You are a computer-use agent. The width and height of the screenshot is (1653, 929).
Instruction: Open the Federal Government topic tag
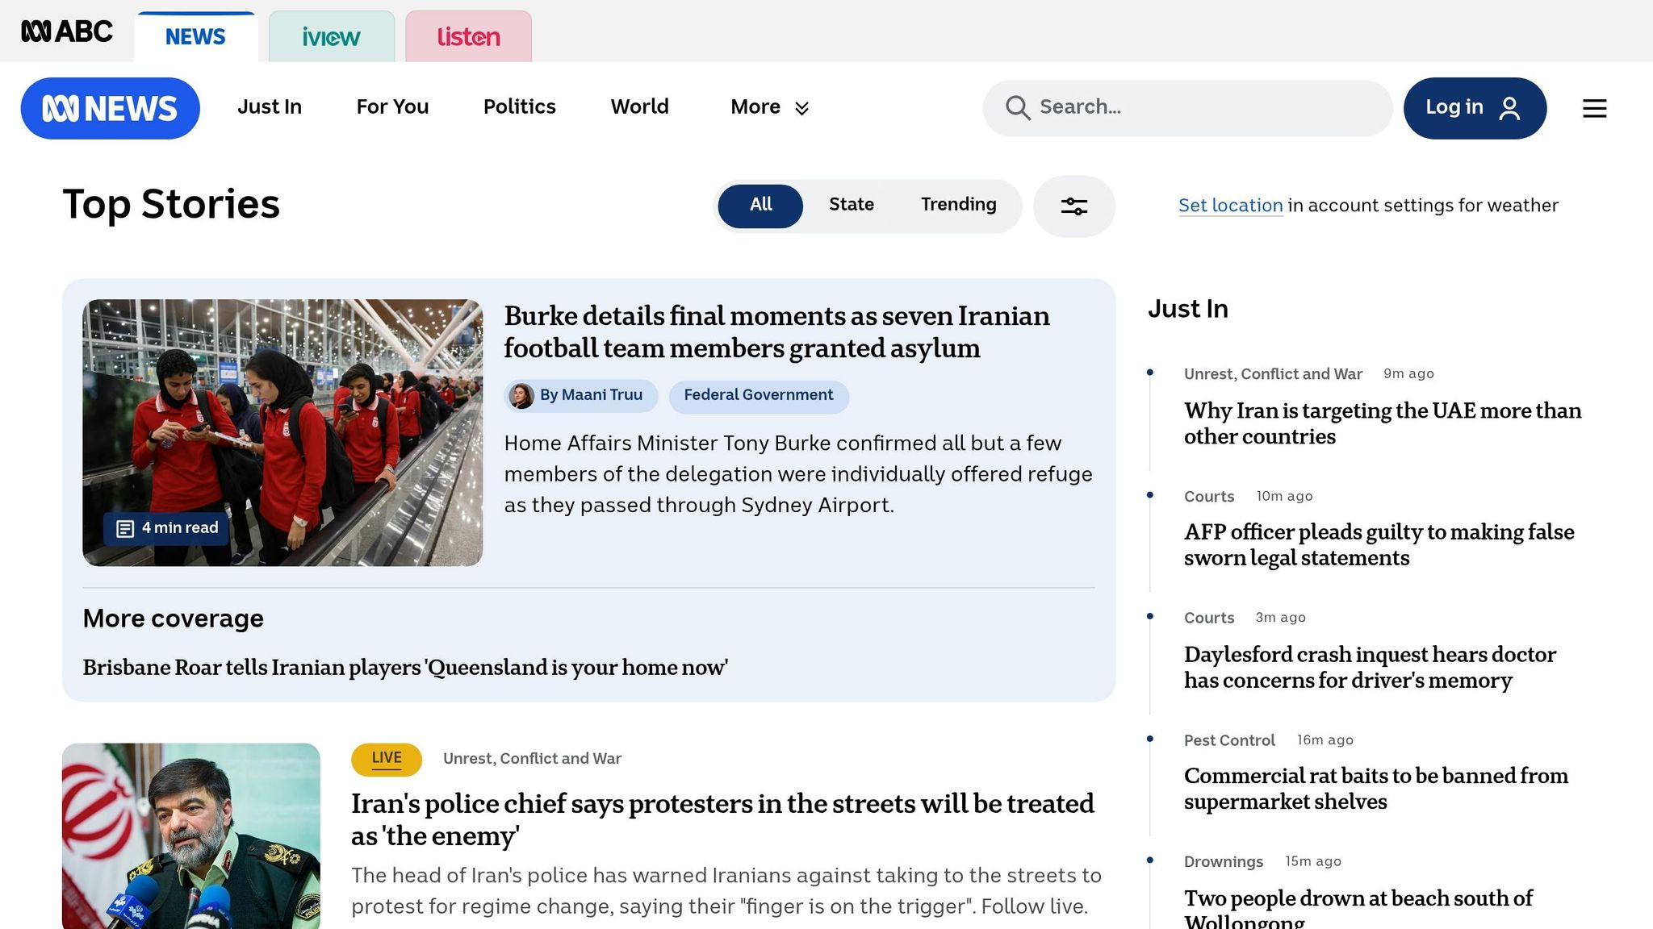click(759, 396)
